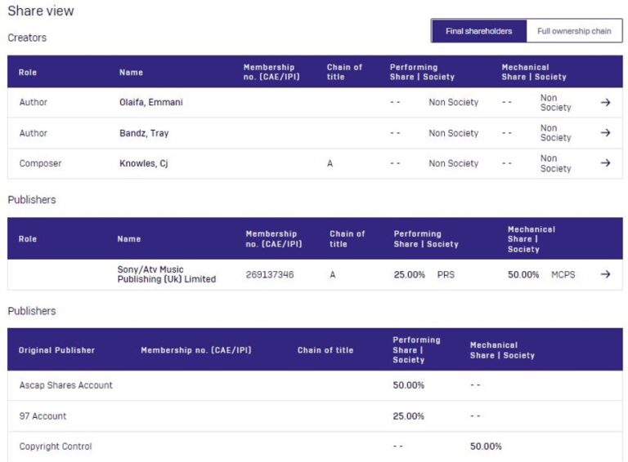This screenshot has height=462, width=628.
Task: Click the Share view heading
Action: (x=40, y=11)
